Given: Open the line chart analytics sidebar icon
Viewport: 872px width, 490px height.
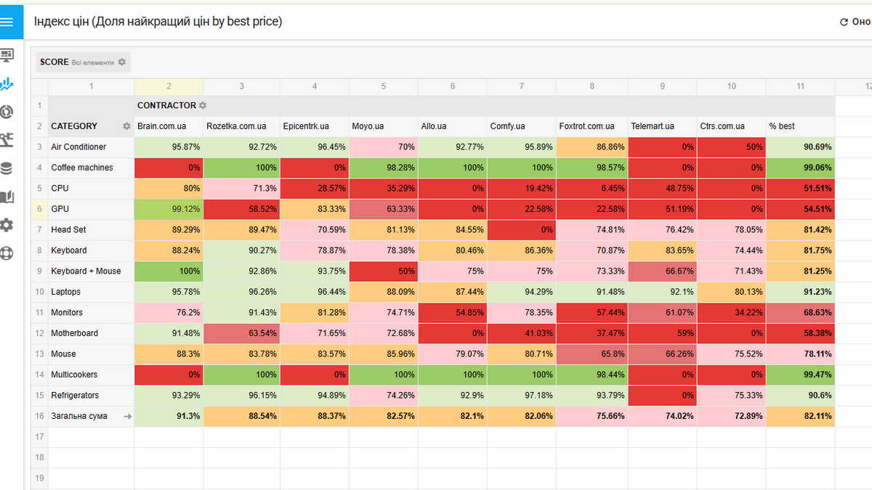Looking at the screenshot, I should click(x=7, y=83).
